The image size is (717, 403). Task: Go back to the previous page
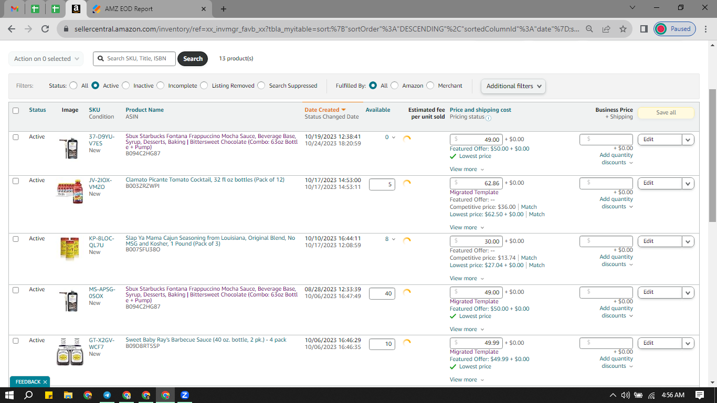coord(12,29)
